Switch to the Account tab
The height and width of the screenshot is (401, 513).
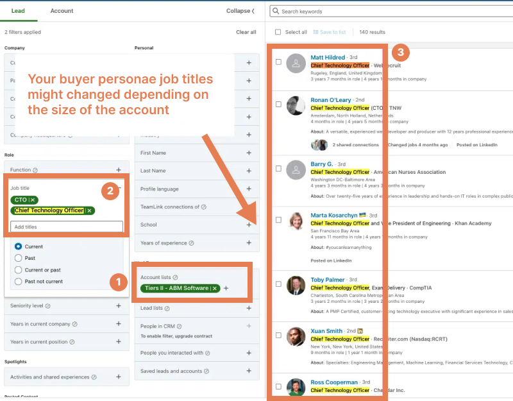tap(62, 11)
